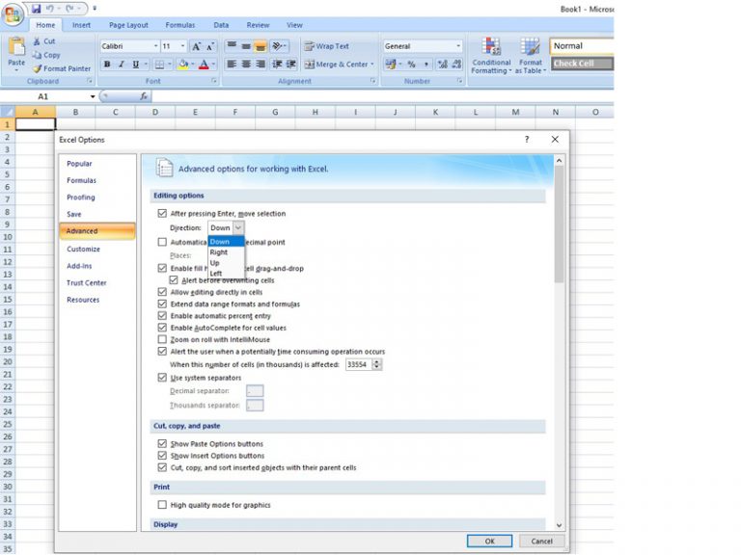Click Increase Indent icon
Screen dimensions: 741x555
291,64
